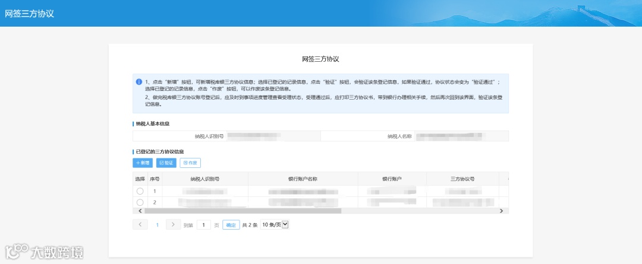Click the table scrollbar right arrow

click(x=501, y=211)
